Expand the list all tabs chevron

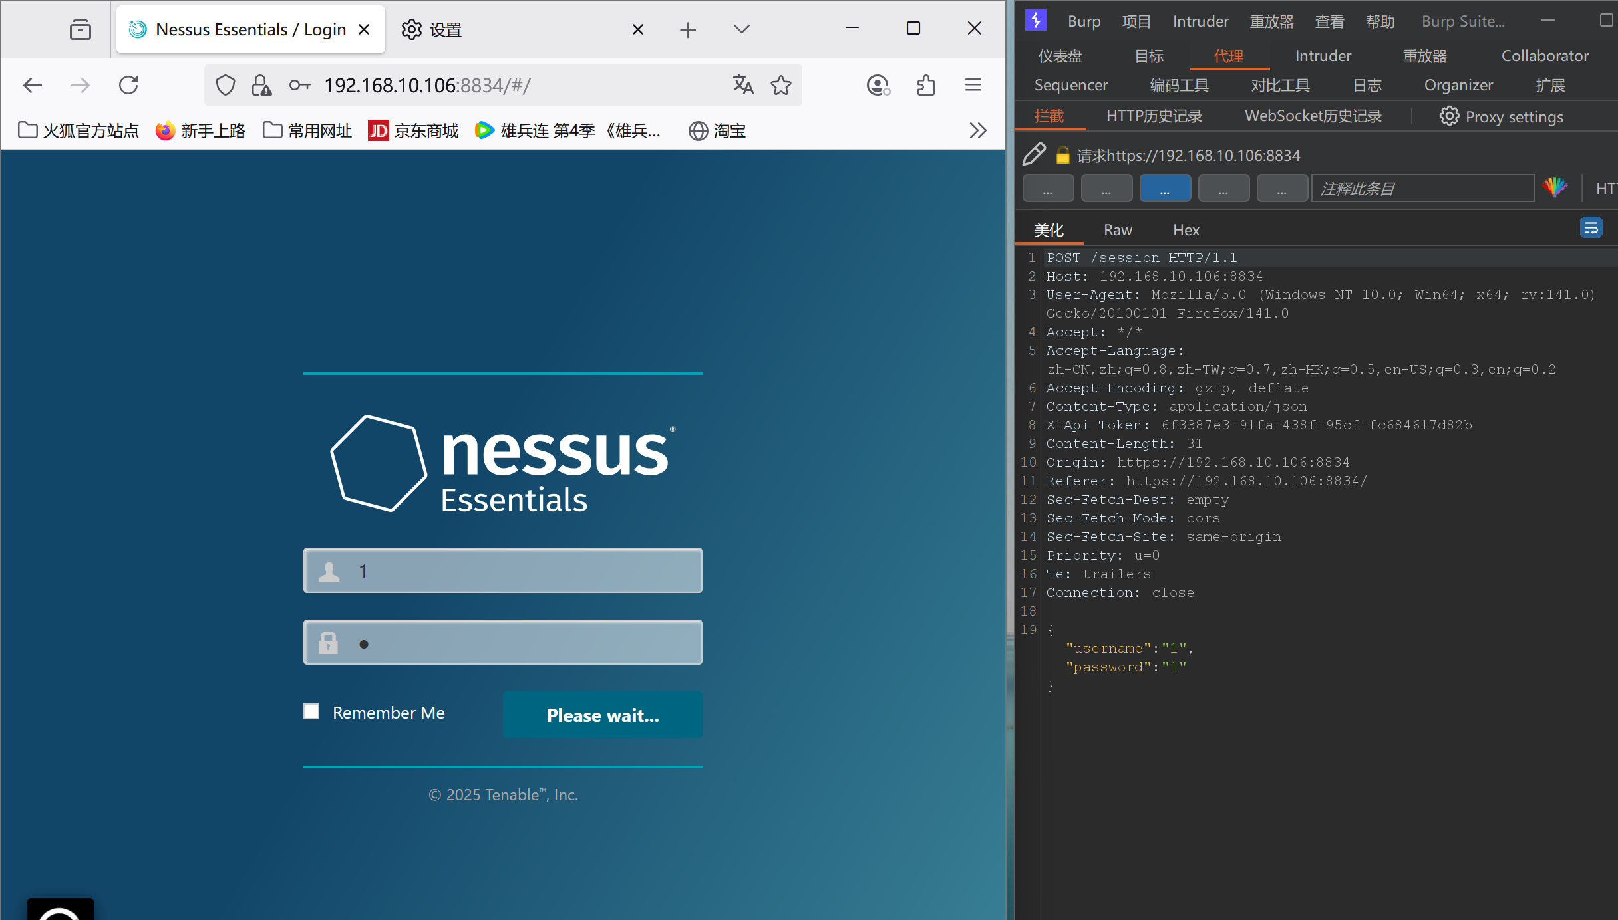pos(741,29)
